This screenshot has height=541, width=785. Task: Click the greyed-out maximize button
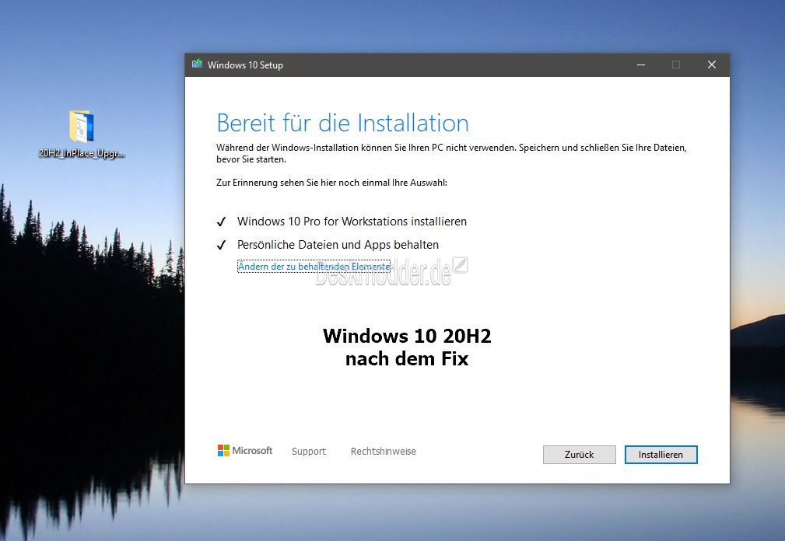[x=676, y=65]
